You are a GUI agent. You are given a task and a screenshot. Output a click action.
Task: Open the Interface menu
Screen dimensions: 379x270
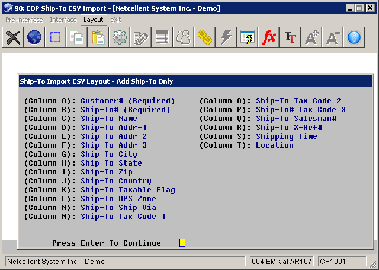point(63,20)
